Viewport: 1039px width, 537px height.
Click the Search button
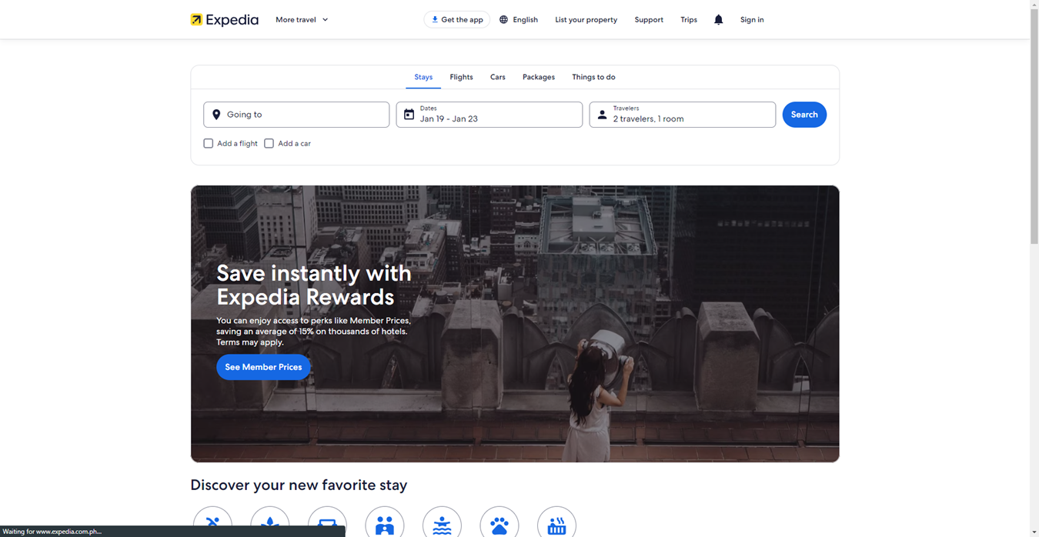click(804, 115)
